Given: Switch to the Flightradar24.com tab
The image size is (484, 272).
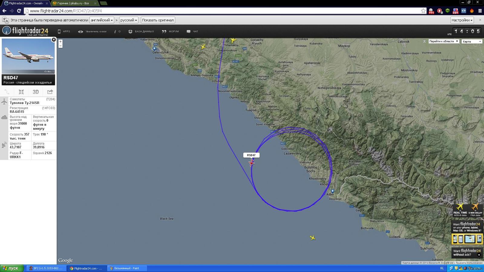Looking at the screenshot, I should (26, 3).
